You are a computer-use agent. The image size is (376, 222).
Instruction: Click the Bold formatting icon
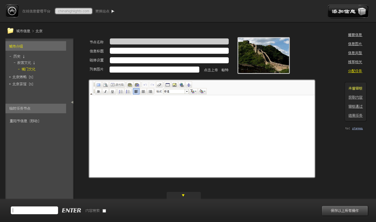tap(98, 92)
